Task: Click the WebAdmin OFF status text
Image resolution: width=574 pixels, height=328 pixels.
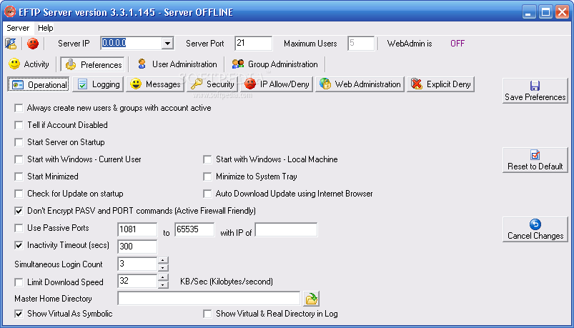Action: coord(457,44)
